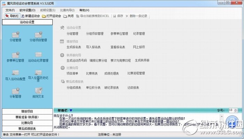This screenshot has height=139, width=244.
Task: Collapse the 帮助栏 with blue triangle
Action: click(71, 110)
